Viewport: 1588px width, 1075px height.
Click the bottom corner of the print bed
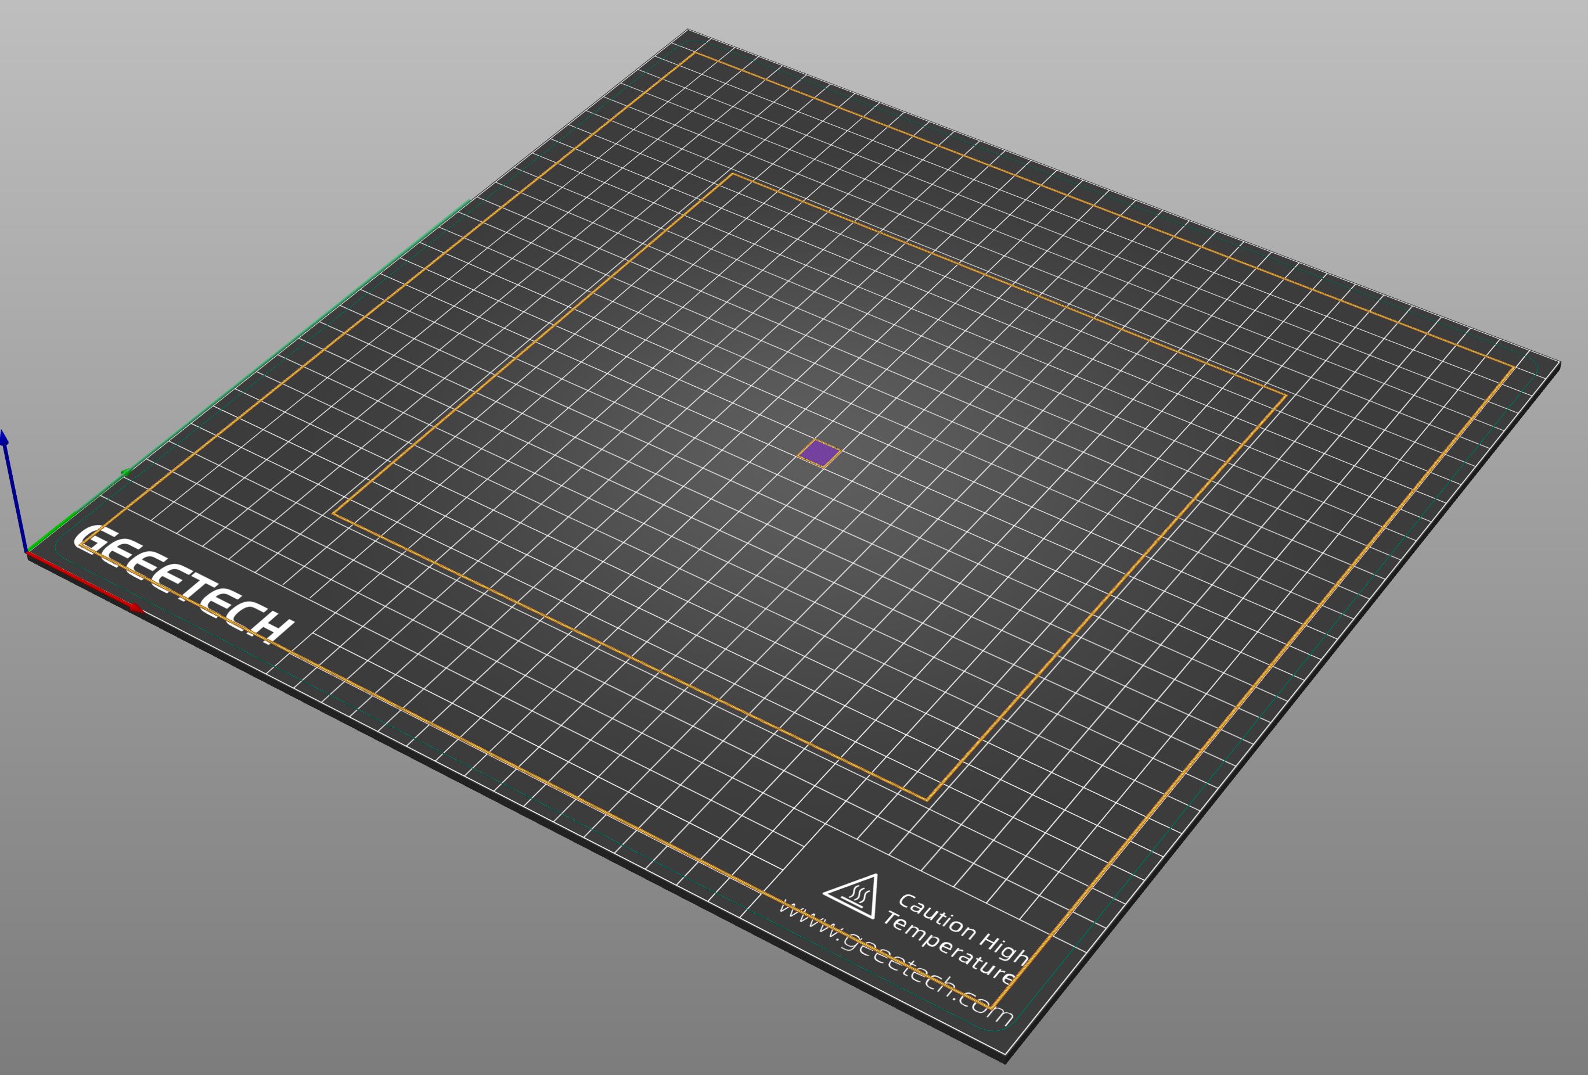[x=1006, y=1056]
